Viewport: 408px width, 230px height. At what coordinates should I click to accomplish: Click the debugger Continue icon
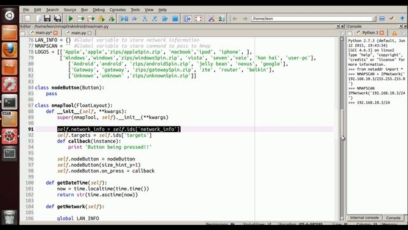pos(165,19)
